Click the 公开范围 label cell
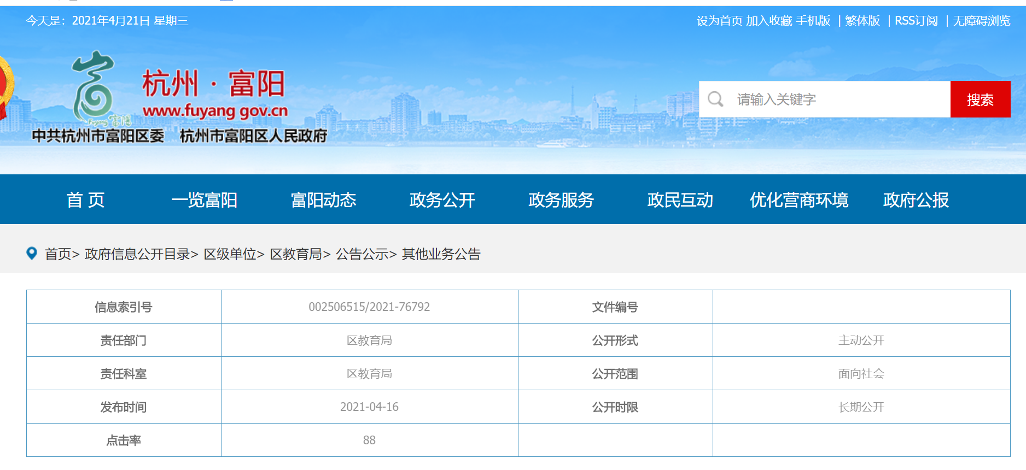This screenshot has width=1026, height=470. pos(615,374)
